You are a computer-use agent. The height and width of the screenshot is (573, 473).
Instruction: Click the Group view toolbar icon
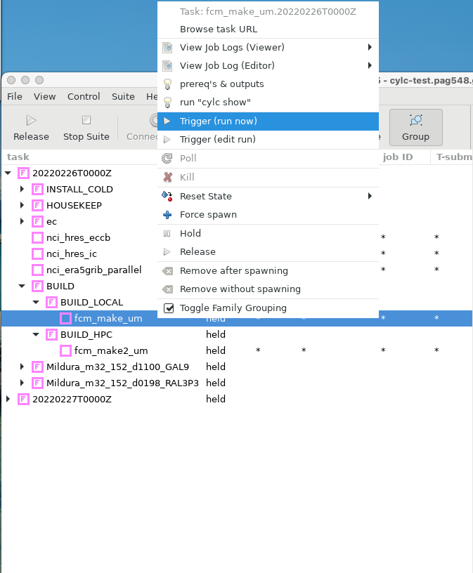[415, 120]
